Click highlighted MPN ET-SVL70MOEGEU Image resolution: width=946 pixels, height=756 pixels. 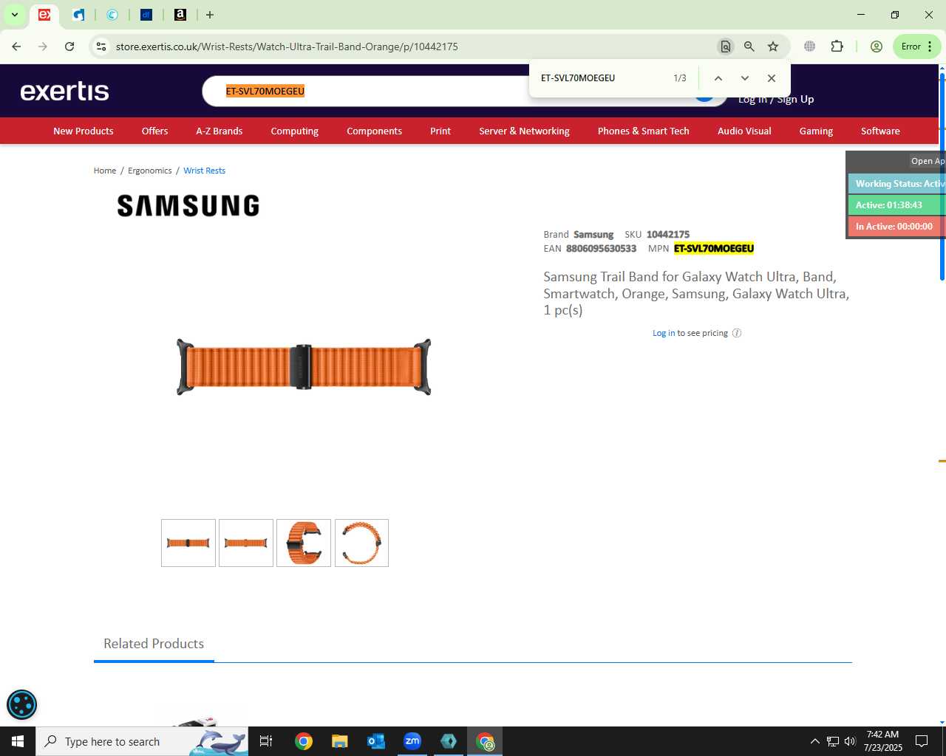714,249
